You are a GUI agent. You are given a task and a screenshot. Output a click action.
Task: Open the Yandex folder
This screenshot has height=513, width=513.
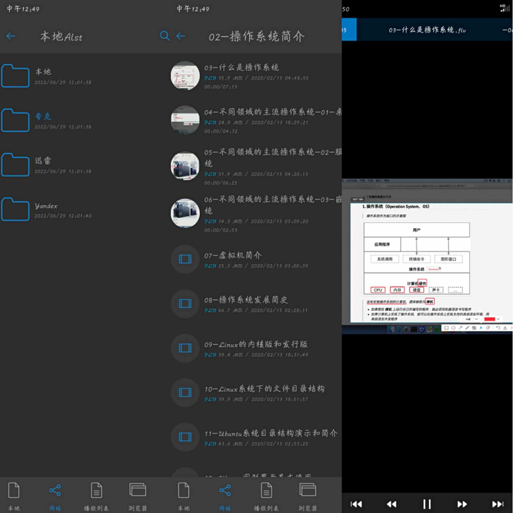pos(46,206)
